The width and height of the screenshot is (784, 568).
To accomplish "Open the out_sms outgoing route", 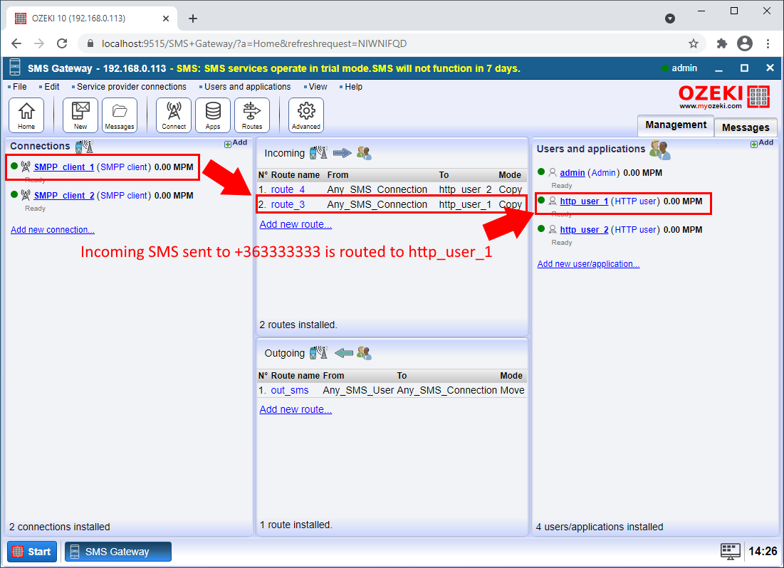I will click(290, 390).
